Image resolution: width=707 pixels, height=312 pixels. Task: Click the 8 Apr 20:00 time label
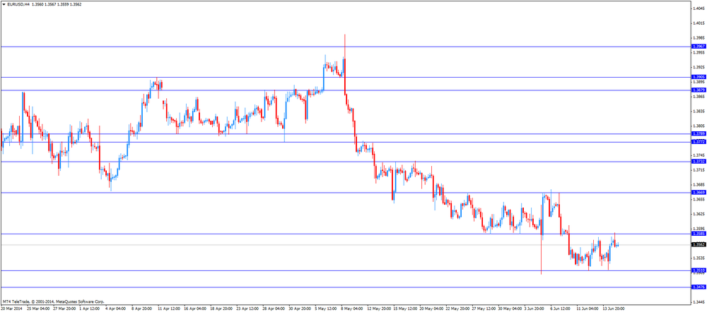coord(141,309)
